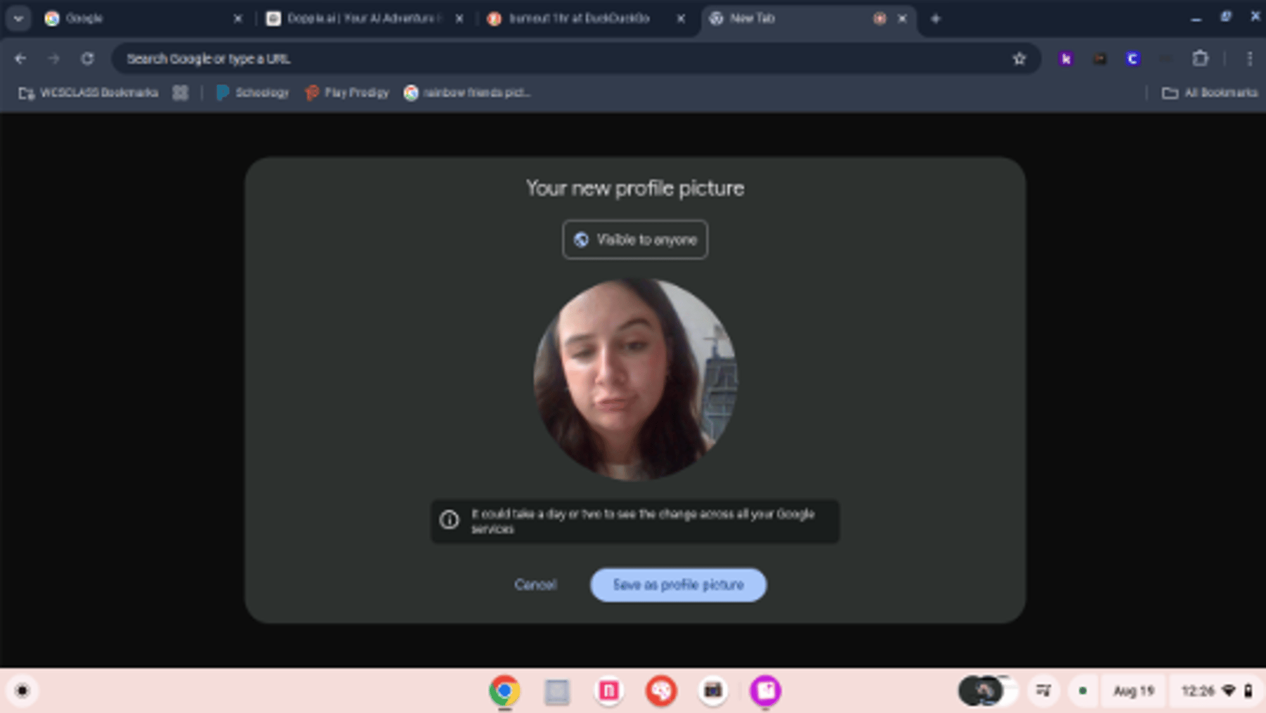Open the ChromeOS launcher button

coord(22,690)
